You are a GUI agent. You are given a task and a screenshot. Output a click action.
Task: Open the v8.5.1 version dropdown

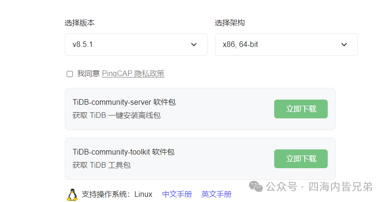tap(136, 45)
